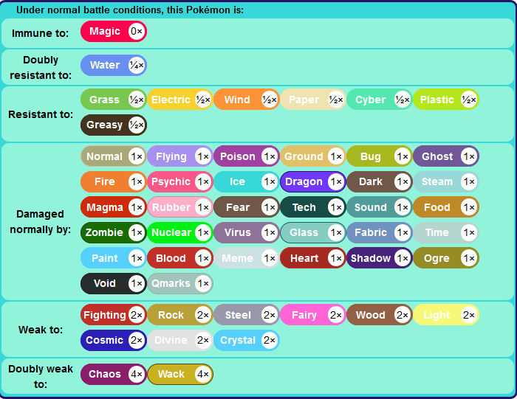Image resolution: width=517 pixels, height=399 pixels.
Task: Click the Zombie type badge
Action: [x=114, y=233]
